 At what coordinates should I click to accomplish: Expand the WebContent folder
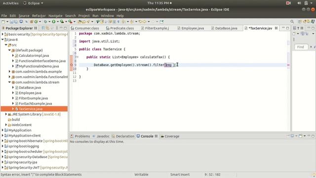coord(6,125)
